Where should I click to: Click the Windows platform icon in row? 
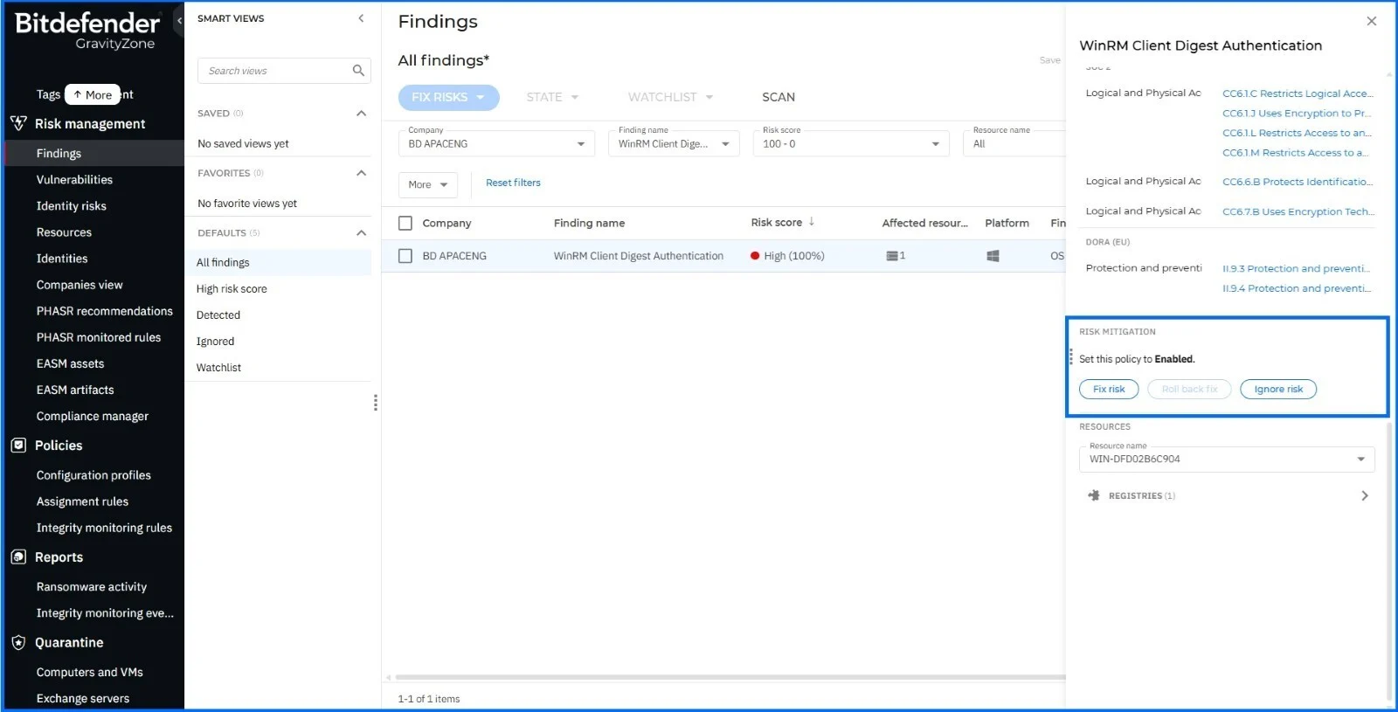pyautogui.click(x=993, y=256)
